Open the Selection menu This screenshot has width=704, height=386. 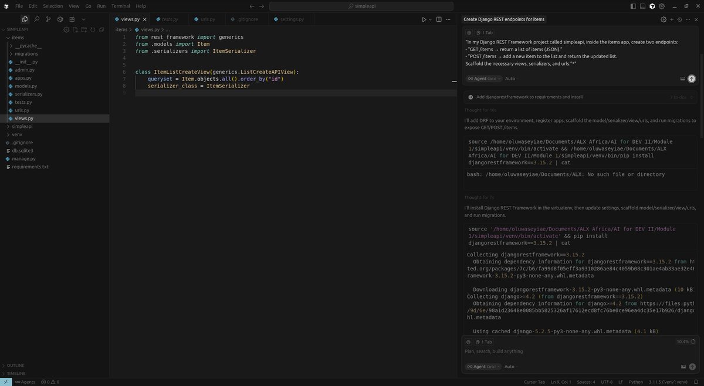[53, 6]
